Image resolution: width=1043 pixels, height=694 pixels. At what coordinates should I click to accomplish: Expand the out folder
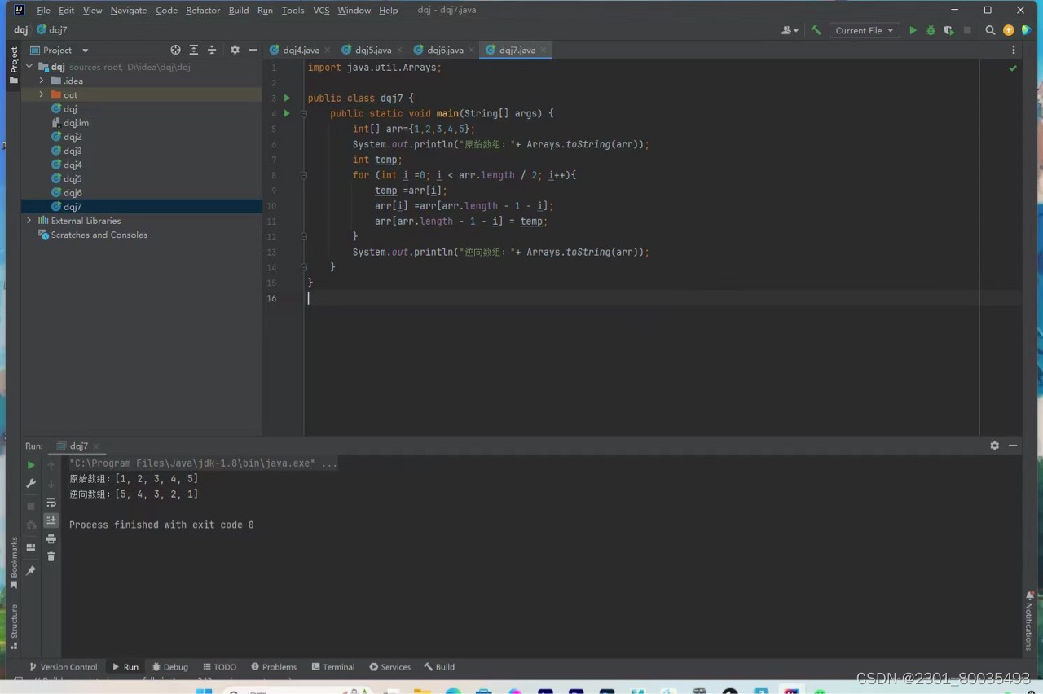[42, 94]
